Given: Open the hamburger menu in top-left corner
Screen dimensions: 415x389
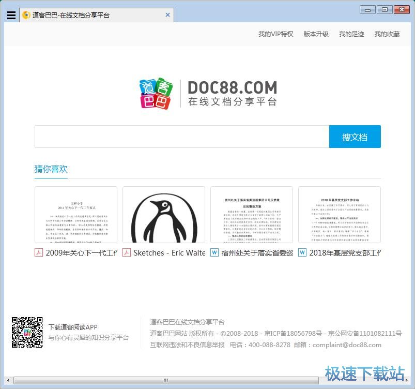Looking at the screenshot, I should [11, 14].
